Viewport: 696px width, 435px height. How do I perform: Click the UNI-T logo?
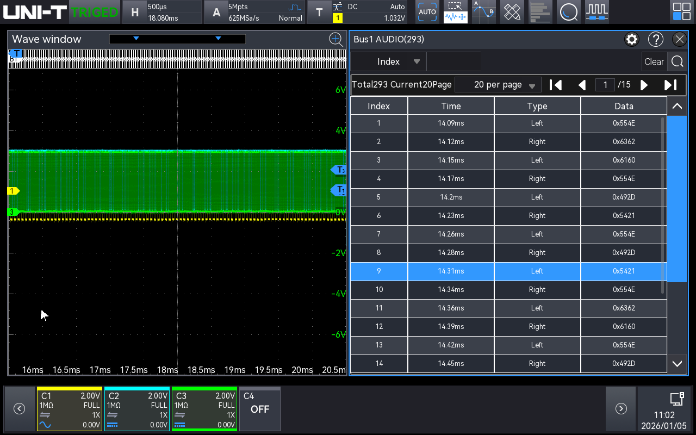(x=35, y=12)
